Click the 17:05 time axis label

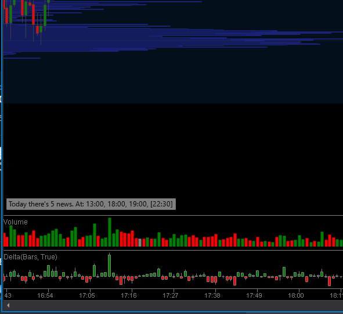[87, 295]
